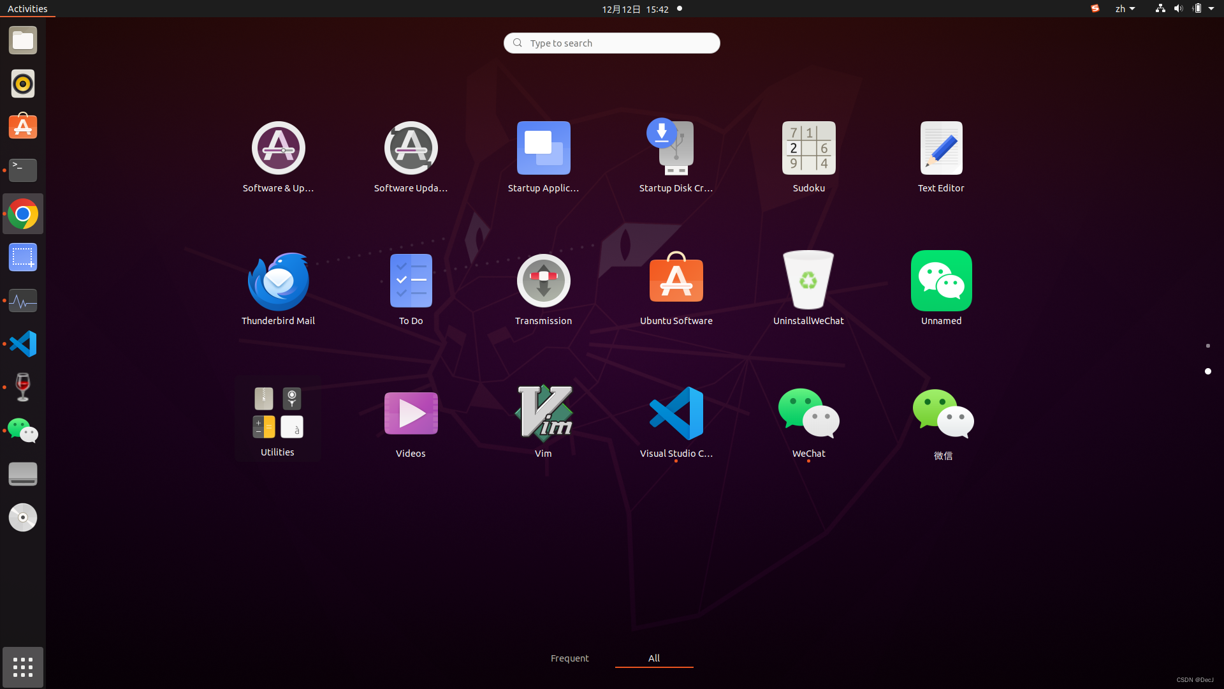Launch Software Updater
Screen dimensions: 1224x689
pos(411,157)
